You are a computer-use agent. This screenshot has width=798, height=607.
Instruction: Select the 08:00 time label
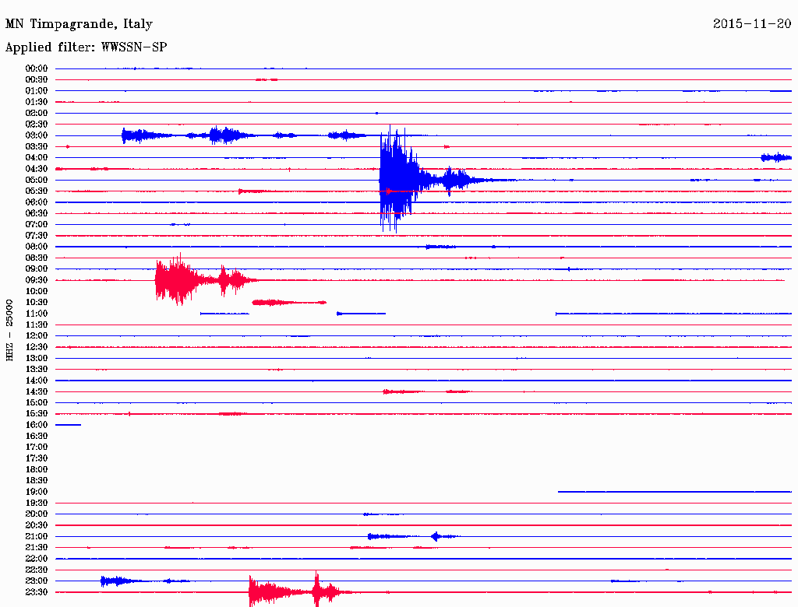point(37,247)
